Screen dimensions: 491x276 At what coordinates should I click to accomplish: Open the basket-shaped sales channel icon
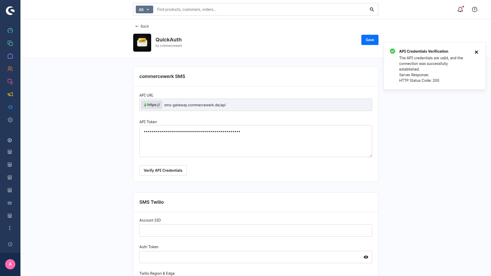(x=10, y=203)
